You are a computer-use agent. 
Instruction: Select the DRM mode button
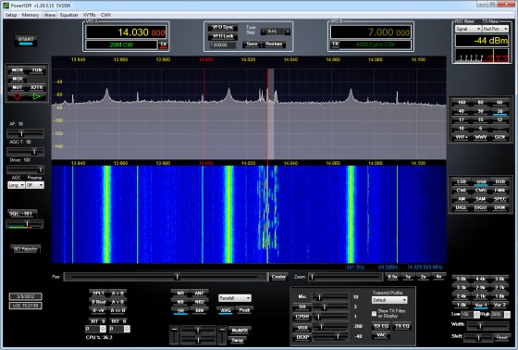499,207
